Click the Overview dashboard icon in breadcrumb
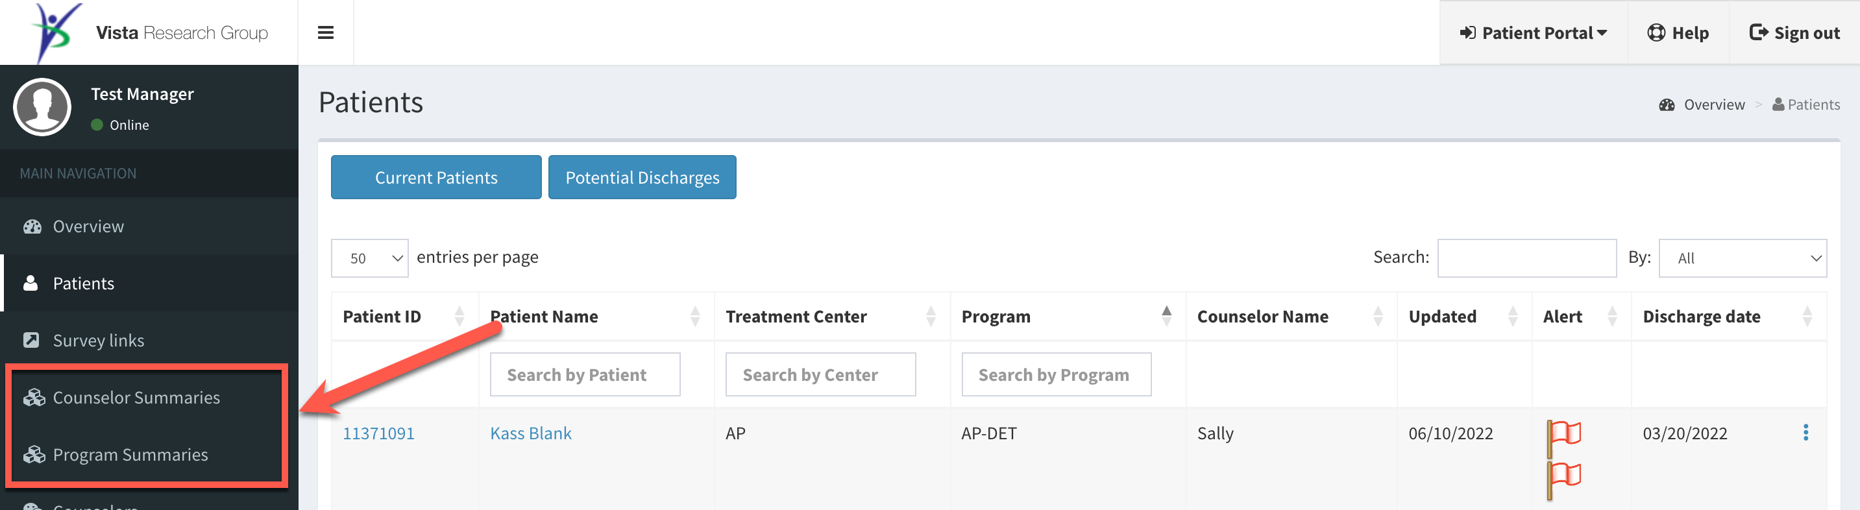This screenshot has height=510, width=1860. [1667, 104]
